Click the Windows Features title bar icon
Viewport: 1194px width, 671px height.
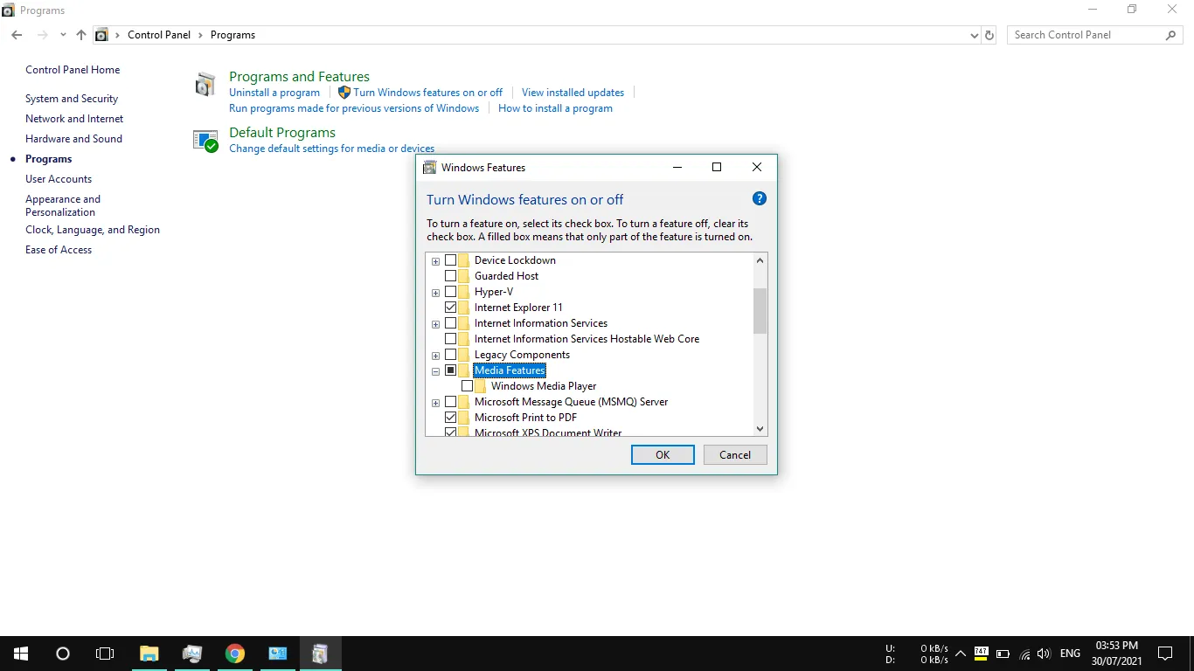point(429,167)
